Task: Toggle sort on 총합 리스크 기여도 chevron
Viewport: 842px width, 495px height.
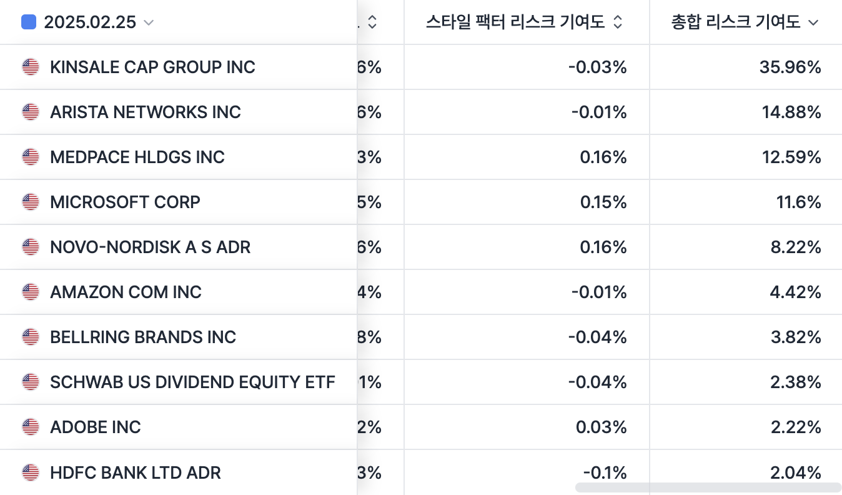Action: pyautogui.click(x=813, y=23)
